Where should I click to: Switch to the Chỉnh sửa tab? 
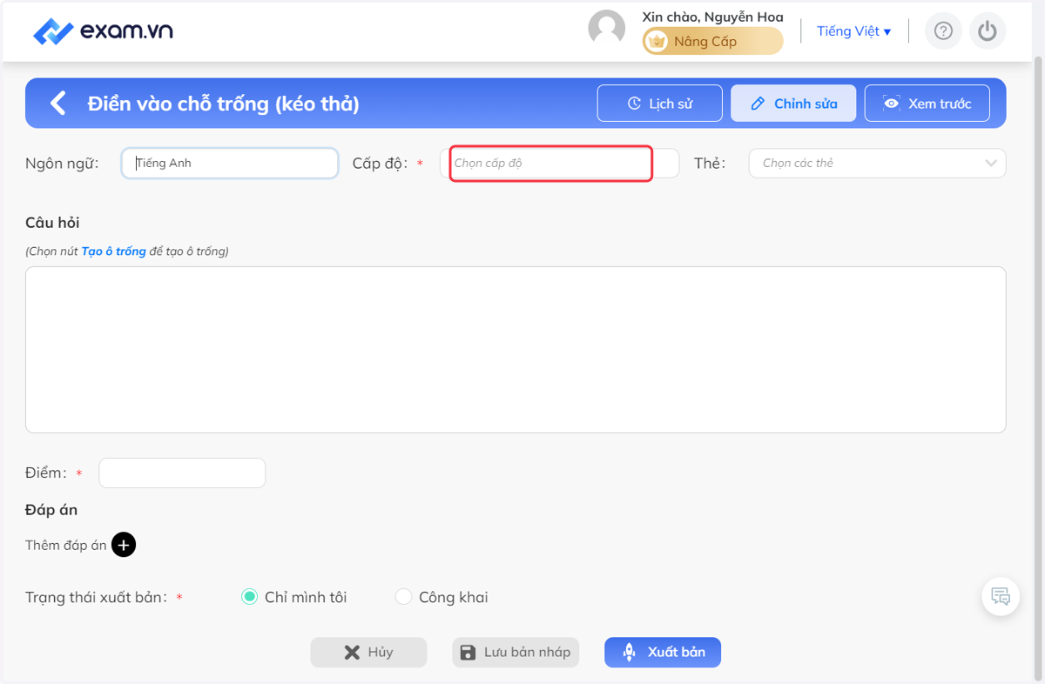pos(793,104)
